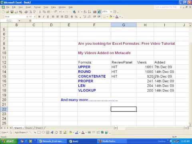
Task: Switch to the Sheet2 tab
Action: pos(29,128)
